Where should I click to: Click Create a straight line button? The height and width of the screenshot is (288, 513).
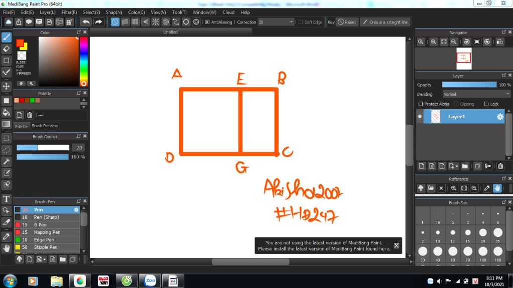pos(385,22)
